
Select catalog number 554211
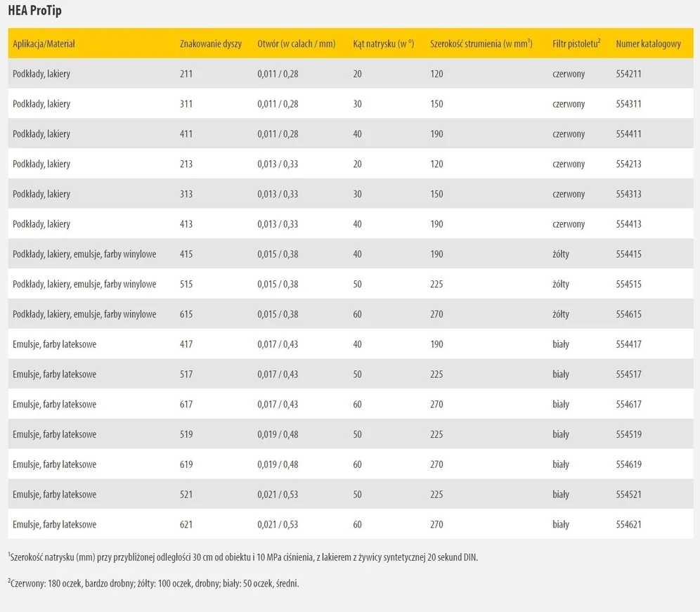pyautogui.click(x=628, y=74)
